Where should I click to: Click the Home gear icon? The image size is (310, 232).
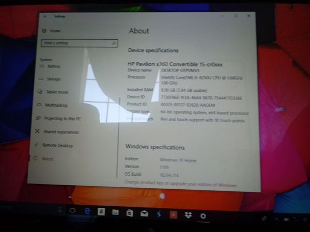(44, 30)
